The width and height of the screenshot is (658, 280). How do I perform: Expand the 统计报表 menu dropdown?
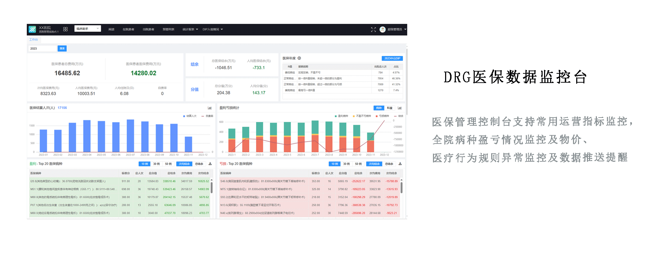[x=190, y=30]
